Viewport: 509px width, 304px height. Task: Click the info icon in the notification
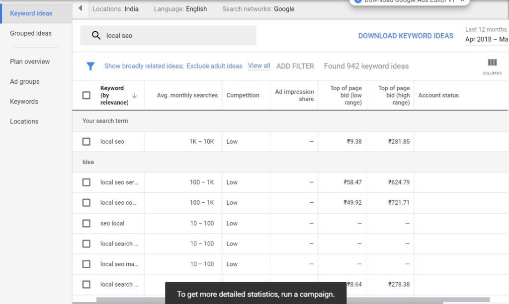pyautogui.click(x=357, y=1)
